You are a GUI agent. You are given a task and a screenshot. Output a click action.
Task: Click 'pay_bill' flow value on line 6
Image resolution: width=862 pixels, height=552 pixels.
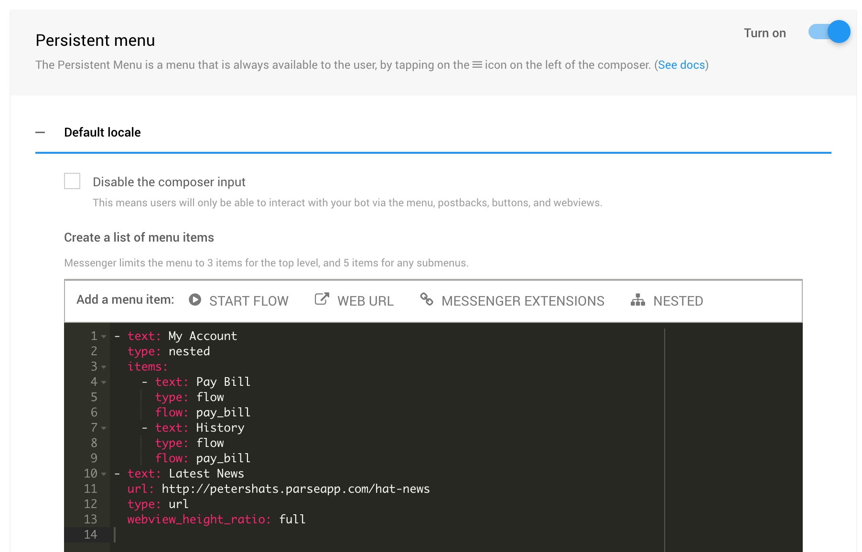(x=223, y=413)
